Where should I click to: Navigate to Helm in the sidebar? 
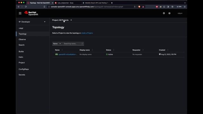21,57
